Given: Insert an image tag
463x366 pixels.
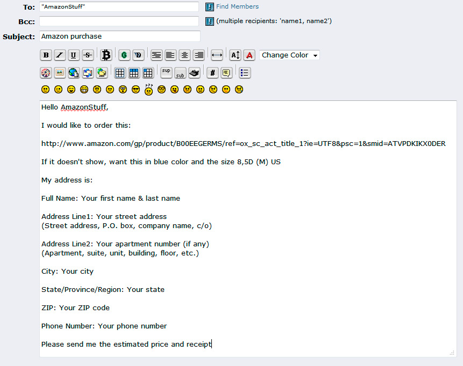Looking at the screenshot, I should click(x=60, y=73).
